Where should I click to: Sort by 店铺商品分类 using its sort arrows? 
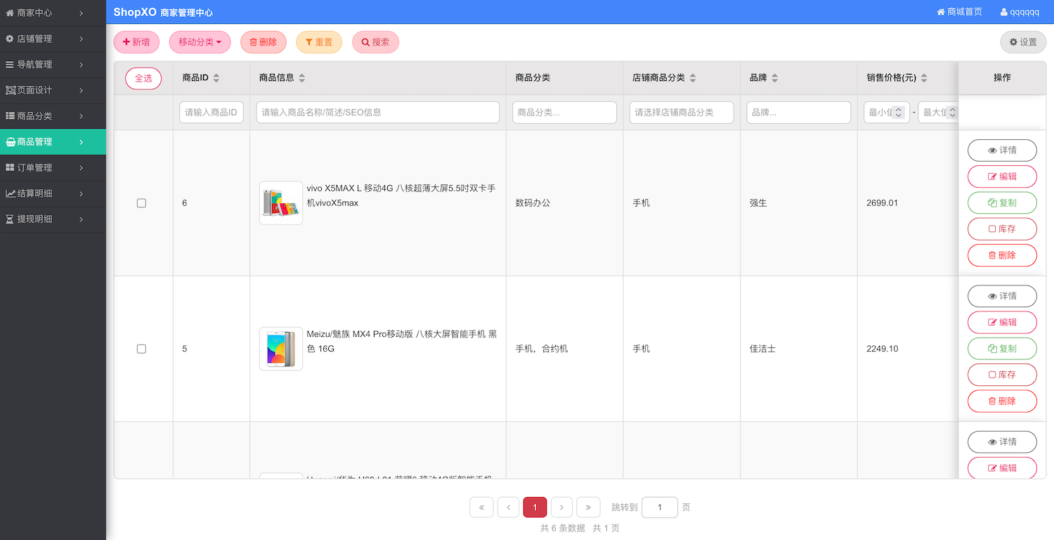tap(693, 78)
